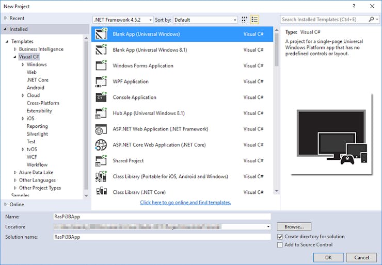Select the Console Application template row
Image resolution: width=382 pixels, height=265 pixels.
click(x=182, y=97)
